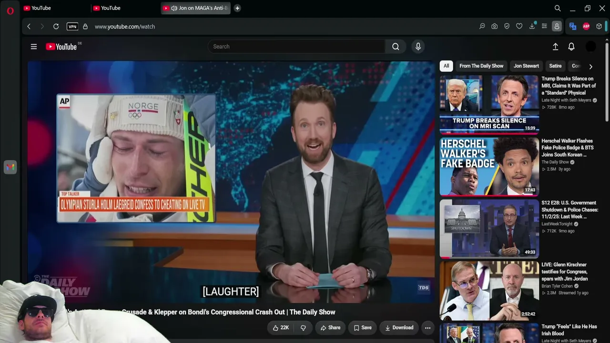Take a snapshot with the camera icon

pos(495,27)
